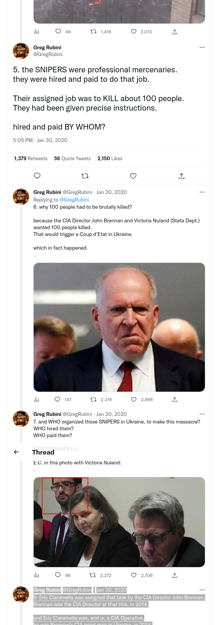220x625 pixels.
Task: Like the main tweet about SNIPERS
Action: click(133, 176)
